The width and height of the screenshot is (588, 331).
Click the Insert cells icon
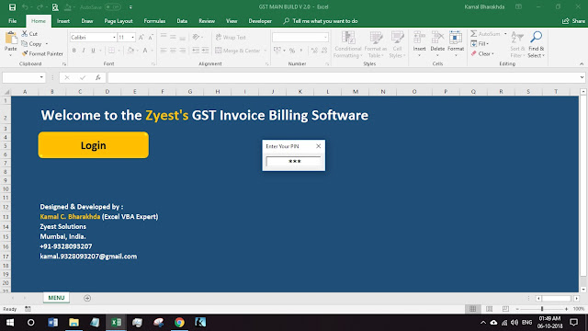point(419,38)
